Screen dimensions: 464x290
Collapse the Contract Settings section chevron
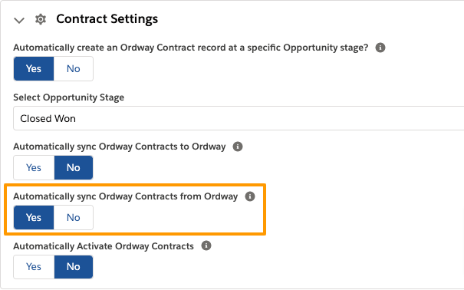click(19, 21)
